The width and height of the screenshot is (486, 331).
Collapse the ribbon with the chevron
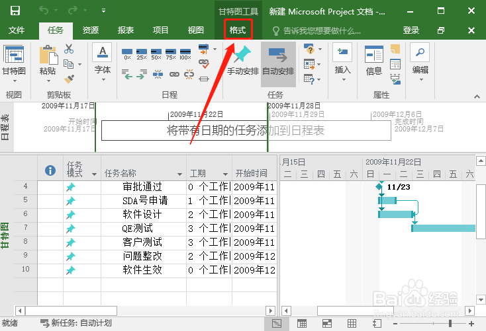[477, 97]
